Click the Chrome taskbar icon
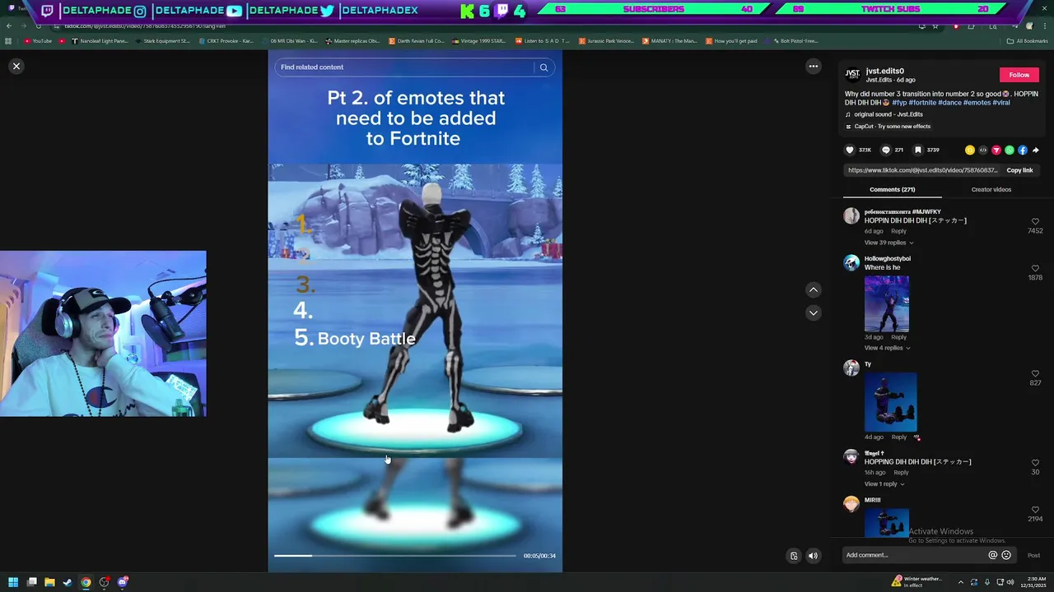This screenshot has width=1054, height=592. (86, 582)
